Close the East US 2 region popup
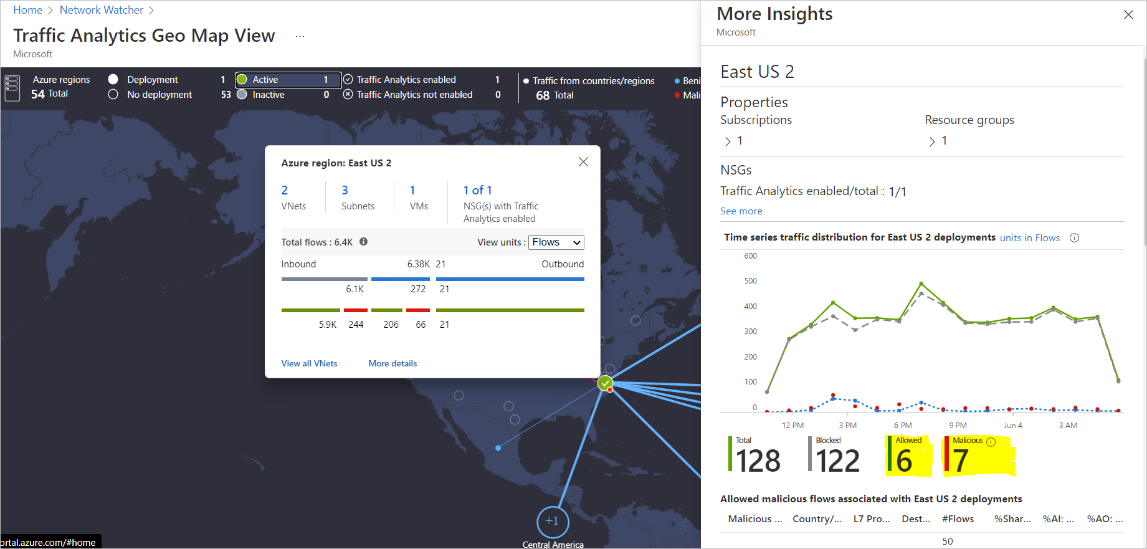The height and width of the screenshot is (549, 1147). (583, 162)
